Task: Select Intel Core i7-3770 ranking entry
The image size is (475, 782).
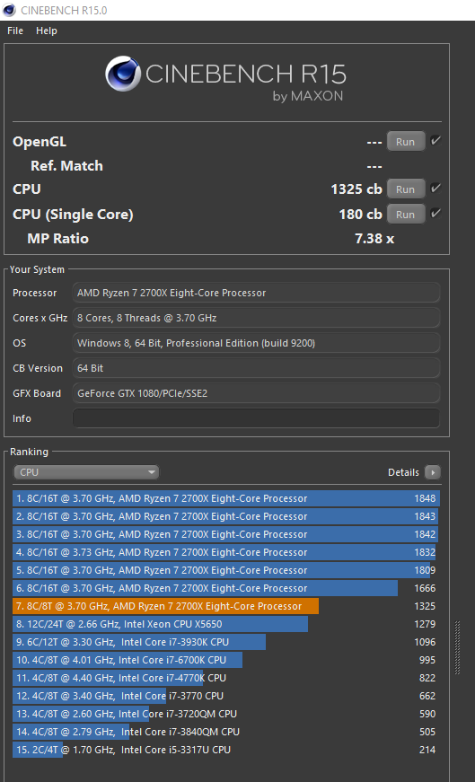Action: 226,696
